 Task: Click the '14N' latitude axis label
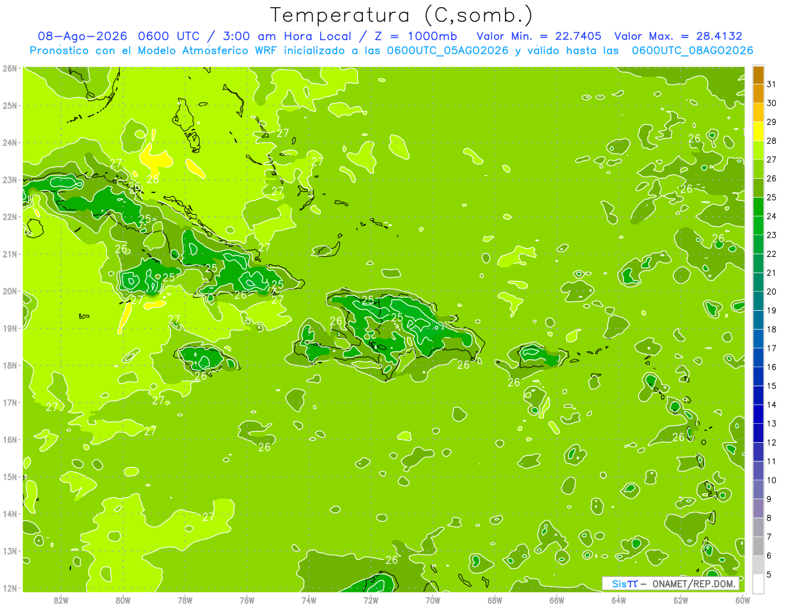click(x=9, y=514)
